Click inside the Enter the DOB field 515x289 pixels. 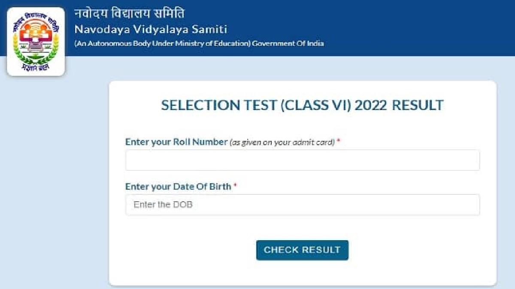302,205
